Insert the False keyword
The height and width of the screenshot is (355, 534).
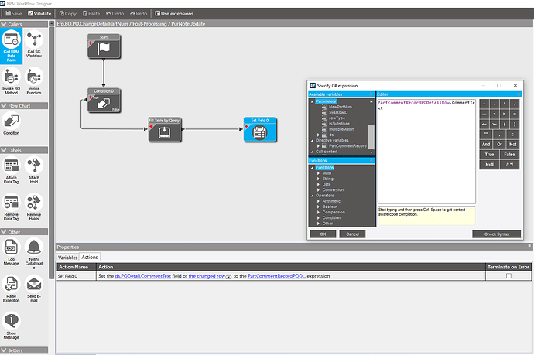(509, 155)
